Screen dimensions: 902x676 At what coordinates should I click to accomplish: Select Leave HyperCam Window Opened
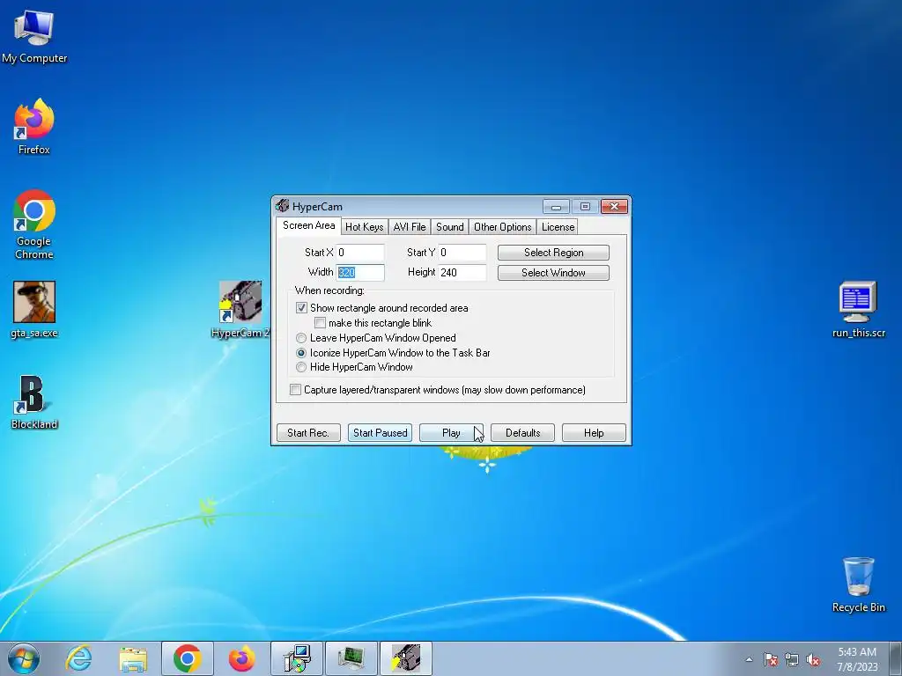301,338
